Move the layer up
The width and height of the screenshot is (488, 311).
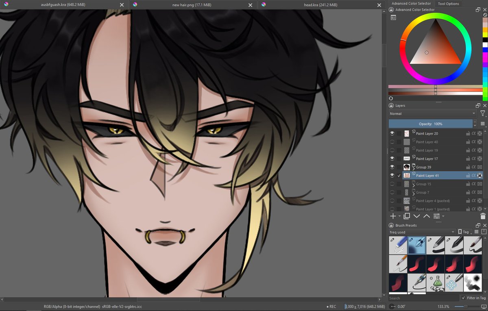coord(426,216)
